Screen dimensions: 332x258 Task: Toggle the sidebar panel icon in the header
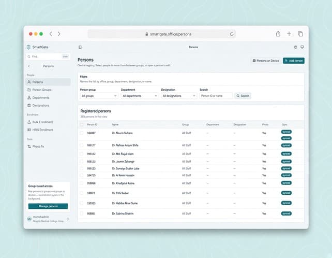80,47
